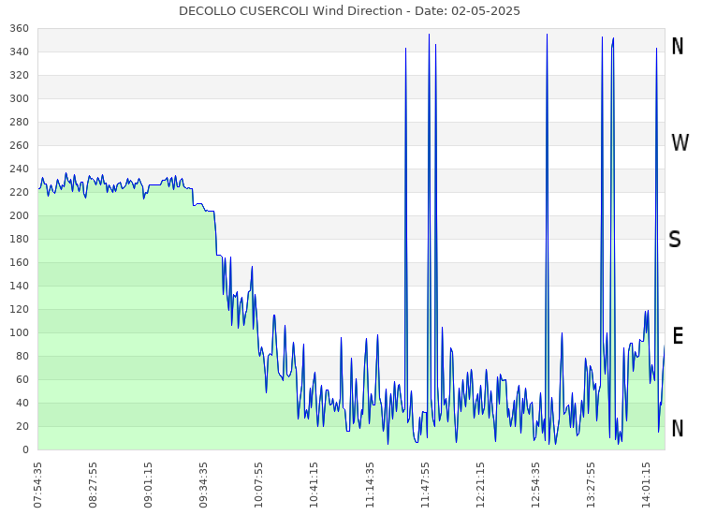702x515 pixels.
Task: Click the y-axis label 60
Action: click(22, 379)
